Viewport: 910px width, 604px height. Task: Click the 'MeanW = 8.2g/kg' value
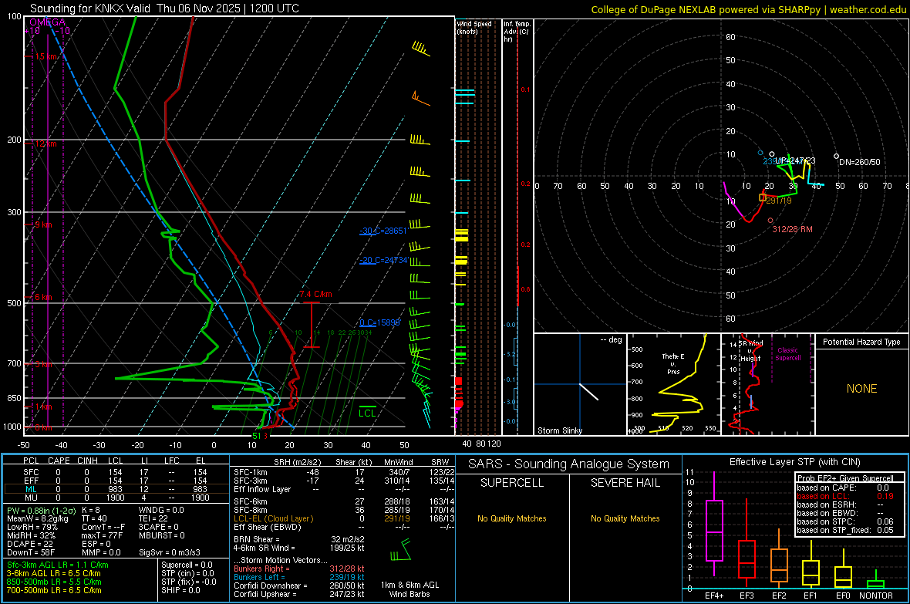click(x=37, y=518)
